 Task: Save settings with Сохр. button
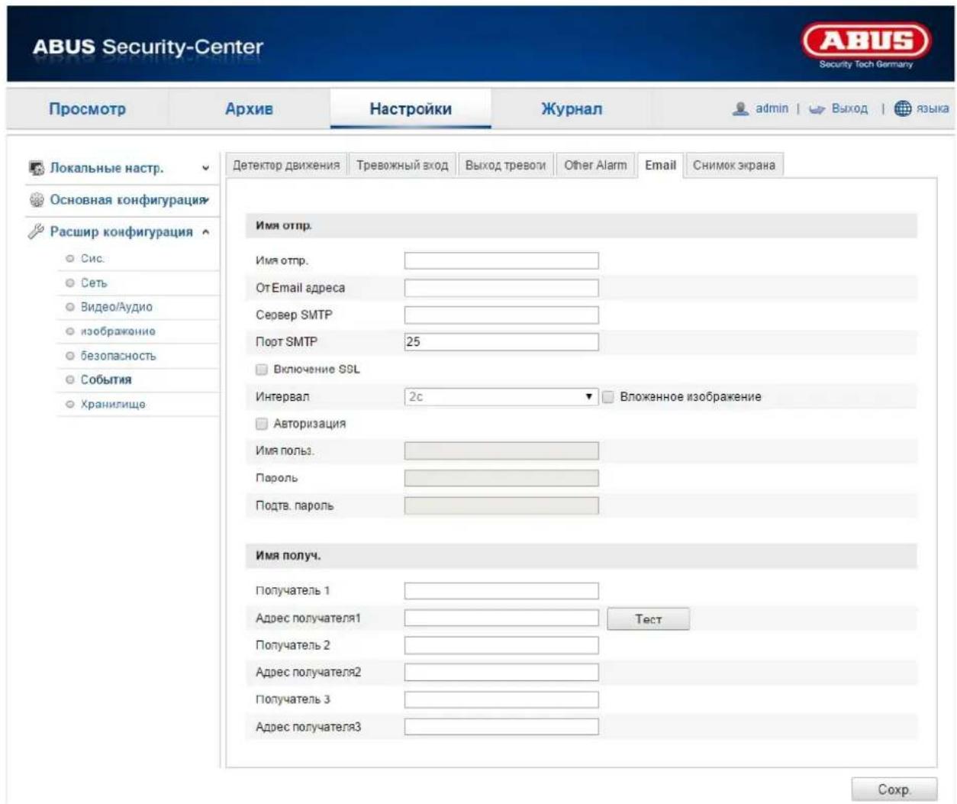[894, 789]
